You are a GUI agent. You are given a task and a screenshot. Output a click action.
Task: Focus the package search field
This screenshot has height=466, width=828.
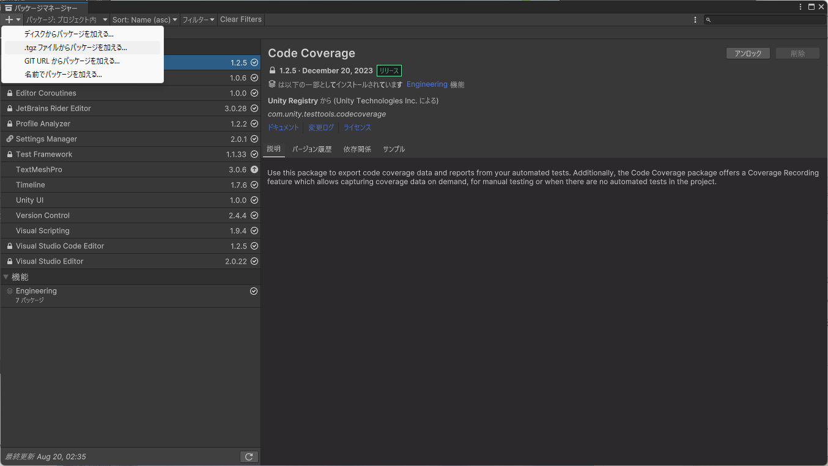coord(764,20)
